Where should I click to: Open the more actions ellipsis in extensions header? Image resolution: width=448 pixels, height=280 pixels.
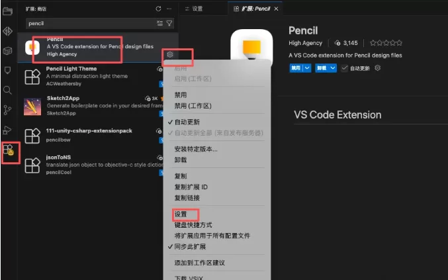point(170,9)
